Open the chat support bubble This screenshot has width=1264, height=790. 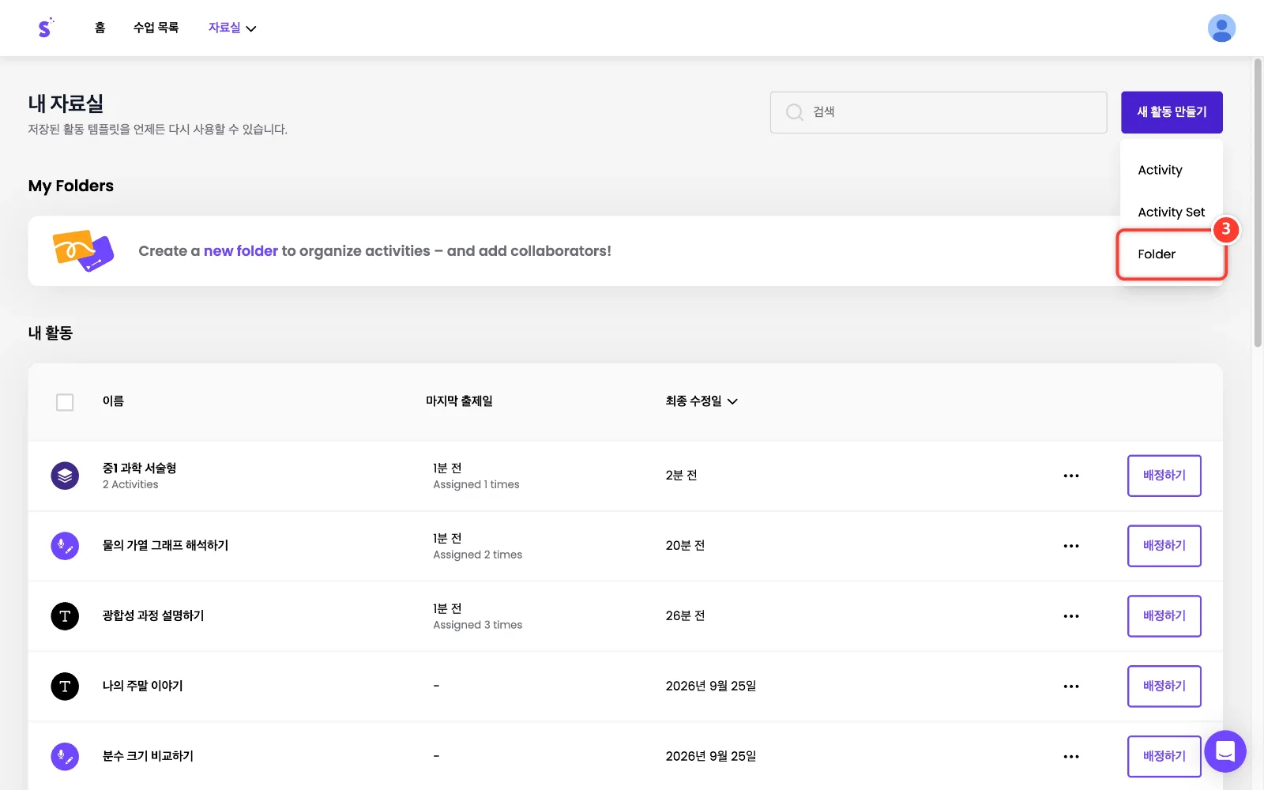pyautogui.click(x=1225, y=751)
